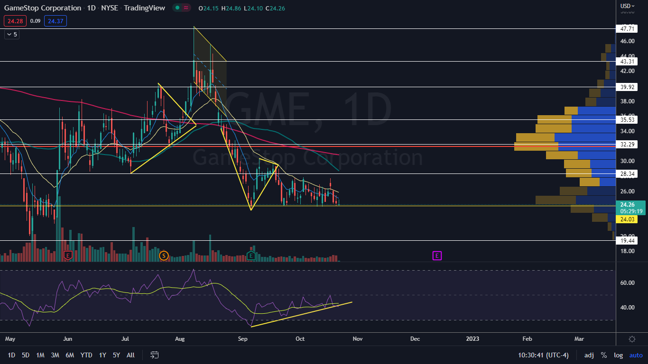Select the 1M time range

pyautogui.click(x=40, y=355)
